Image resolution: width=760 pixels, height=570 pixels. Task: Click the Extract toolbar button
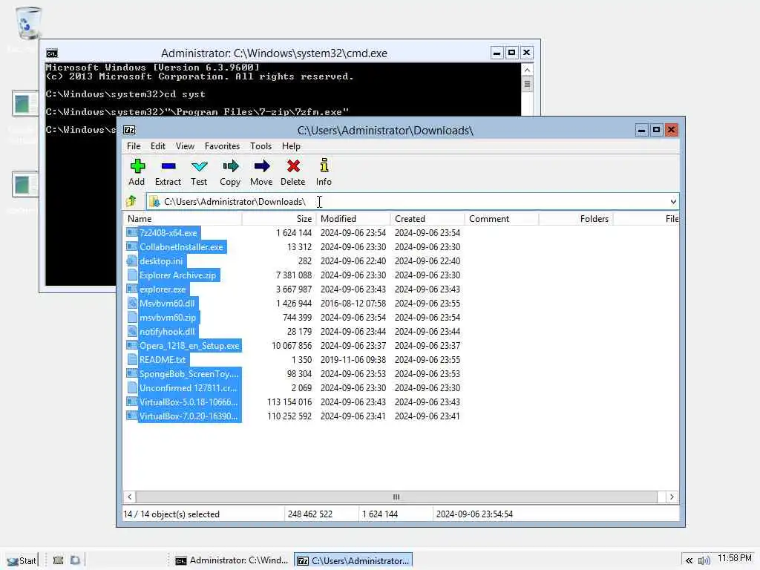tap(168, 172)
